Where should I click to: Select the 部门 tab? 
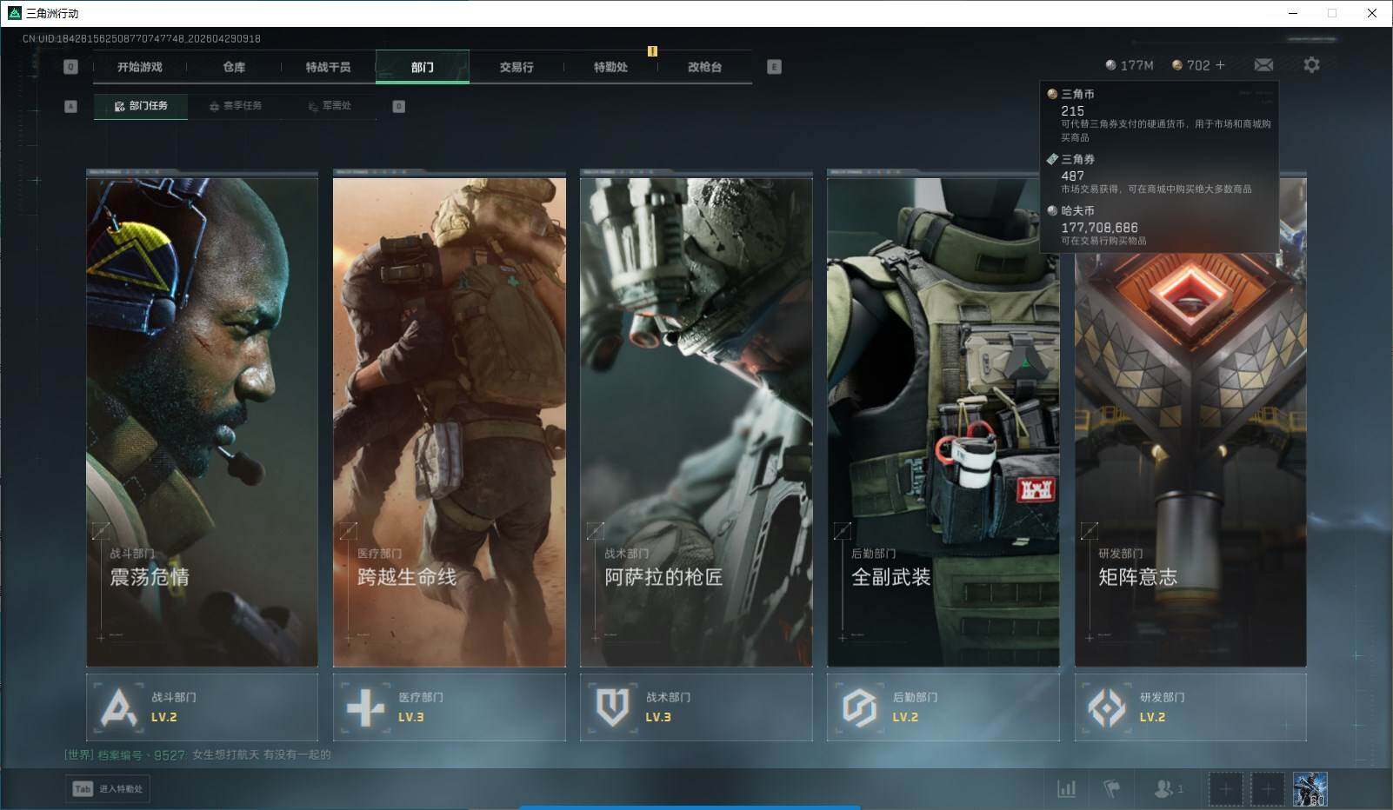[423, 67]
